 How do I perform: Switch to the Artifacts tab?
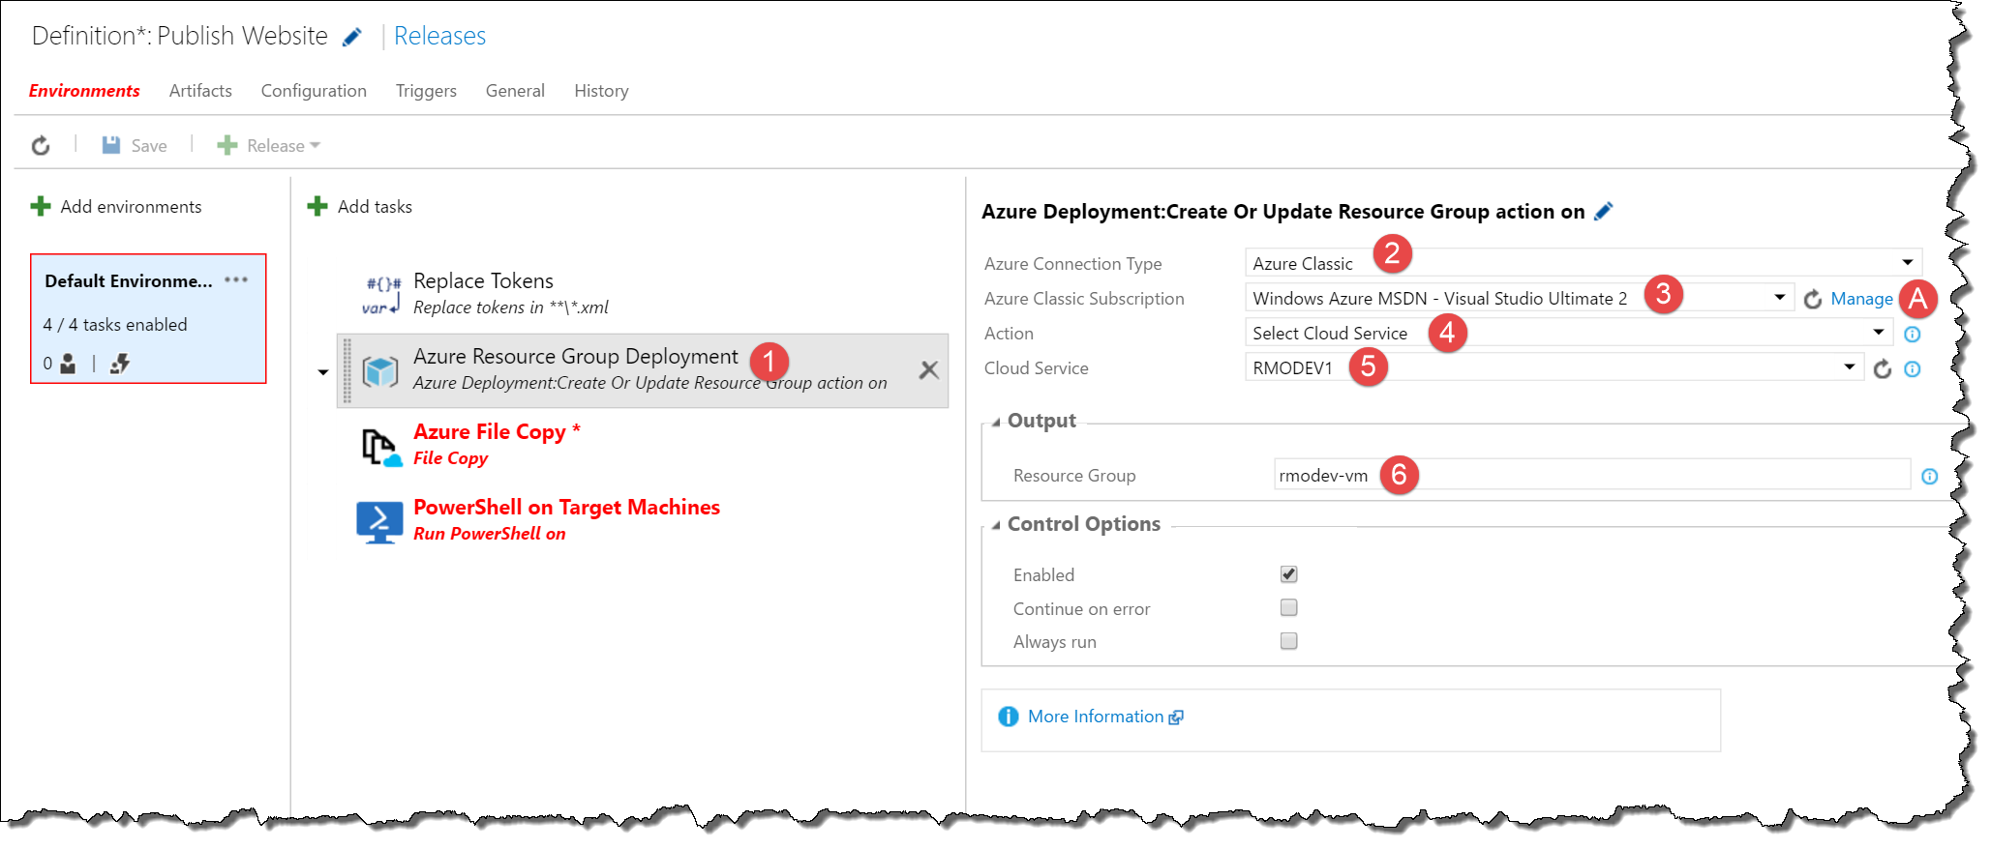coord(200,91)
